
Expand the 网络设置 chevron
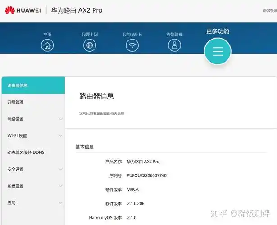click(60, 119)
